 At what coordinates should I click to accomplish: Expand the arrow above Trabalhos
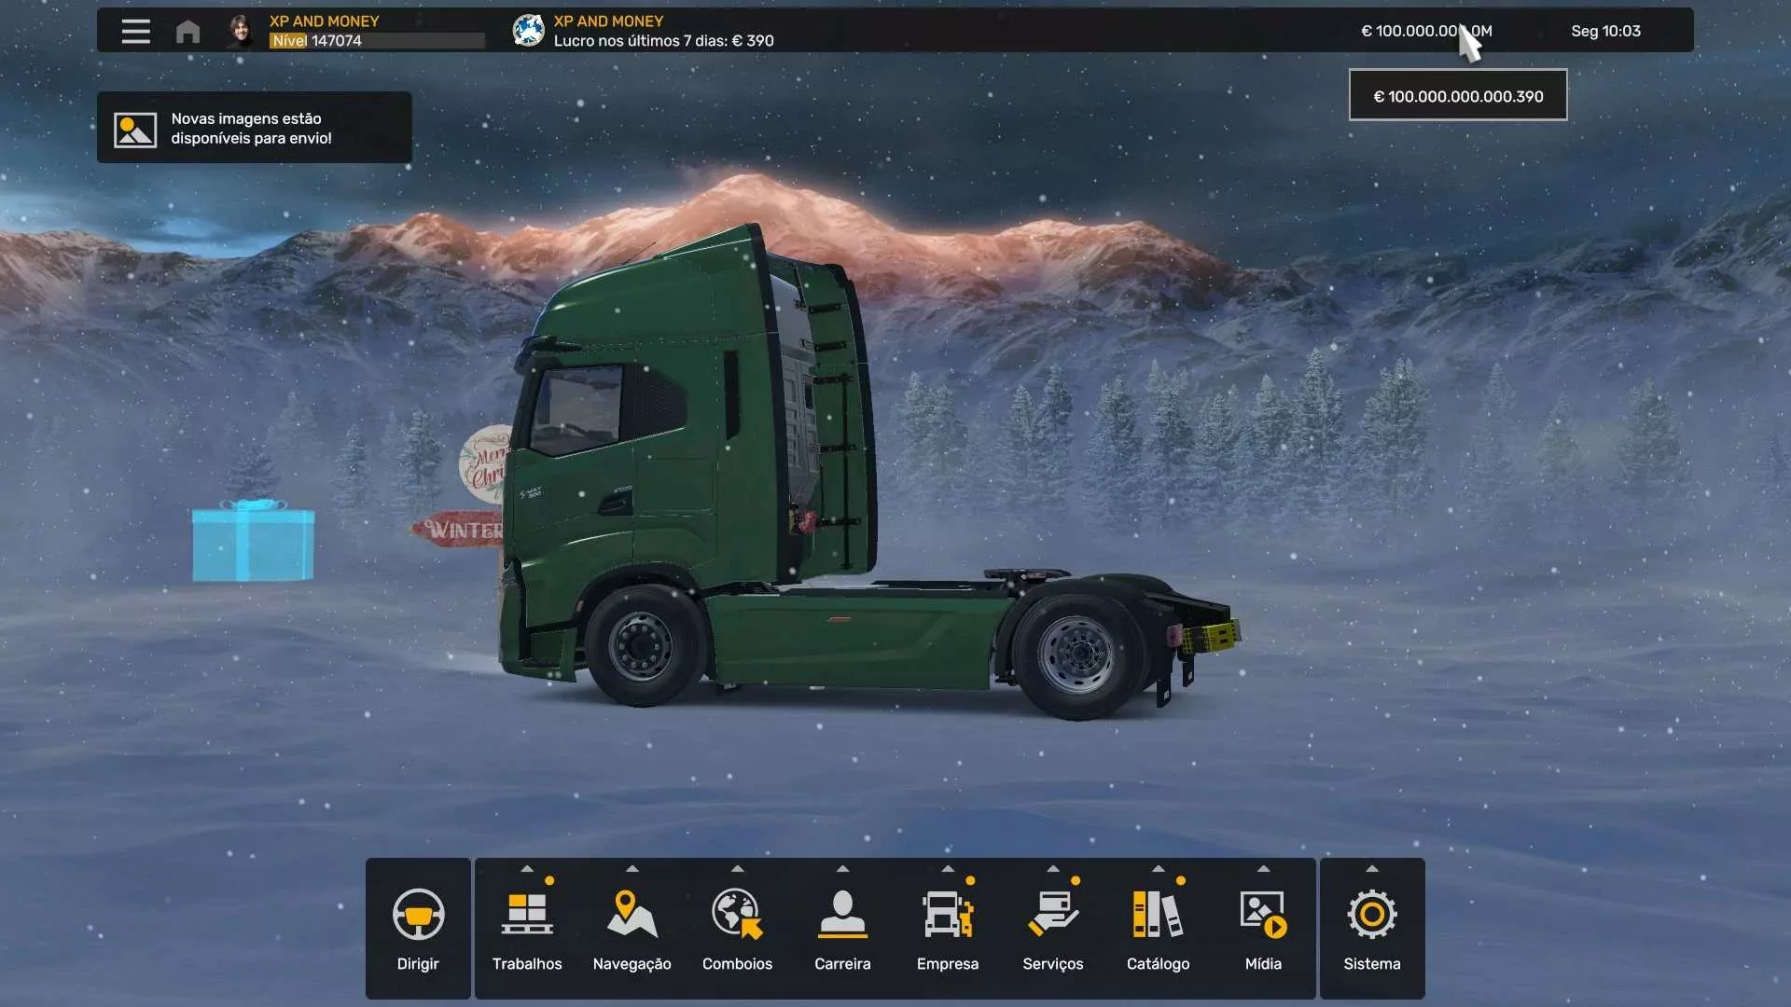tap(527, 869)
